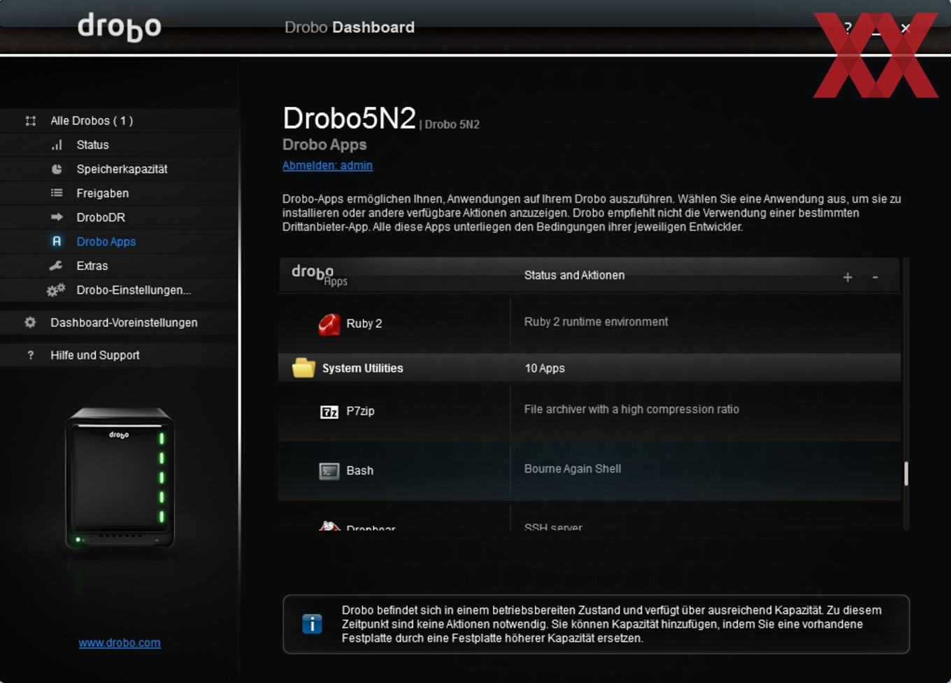Click the System Utilities folder icon

click(303, 368)
